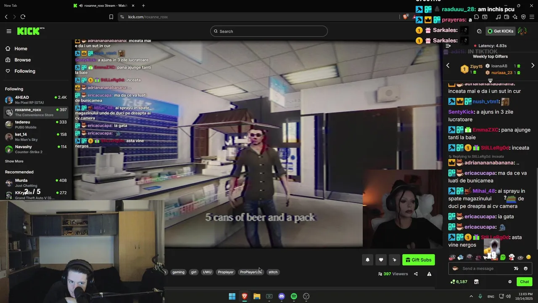Open File Explorer from taskbar
538x303 pixels.
click(x=257, y=296)
